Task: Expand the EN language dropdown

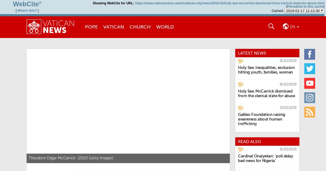Action: 294,27
